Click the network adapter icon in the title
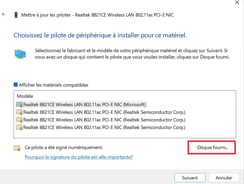Screen dimensions: 244x184 (x=16, y=15)
